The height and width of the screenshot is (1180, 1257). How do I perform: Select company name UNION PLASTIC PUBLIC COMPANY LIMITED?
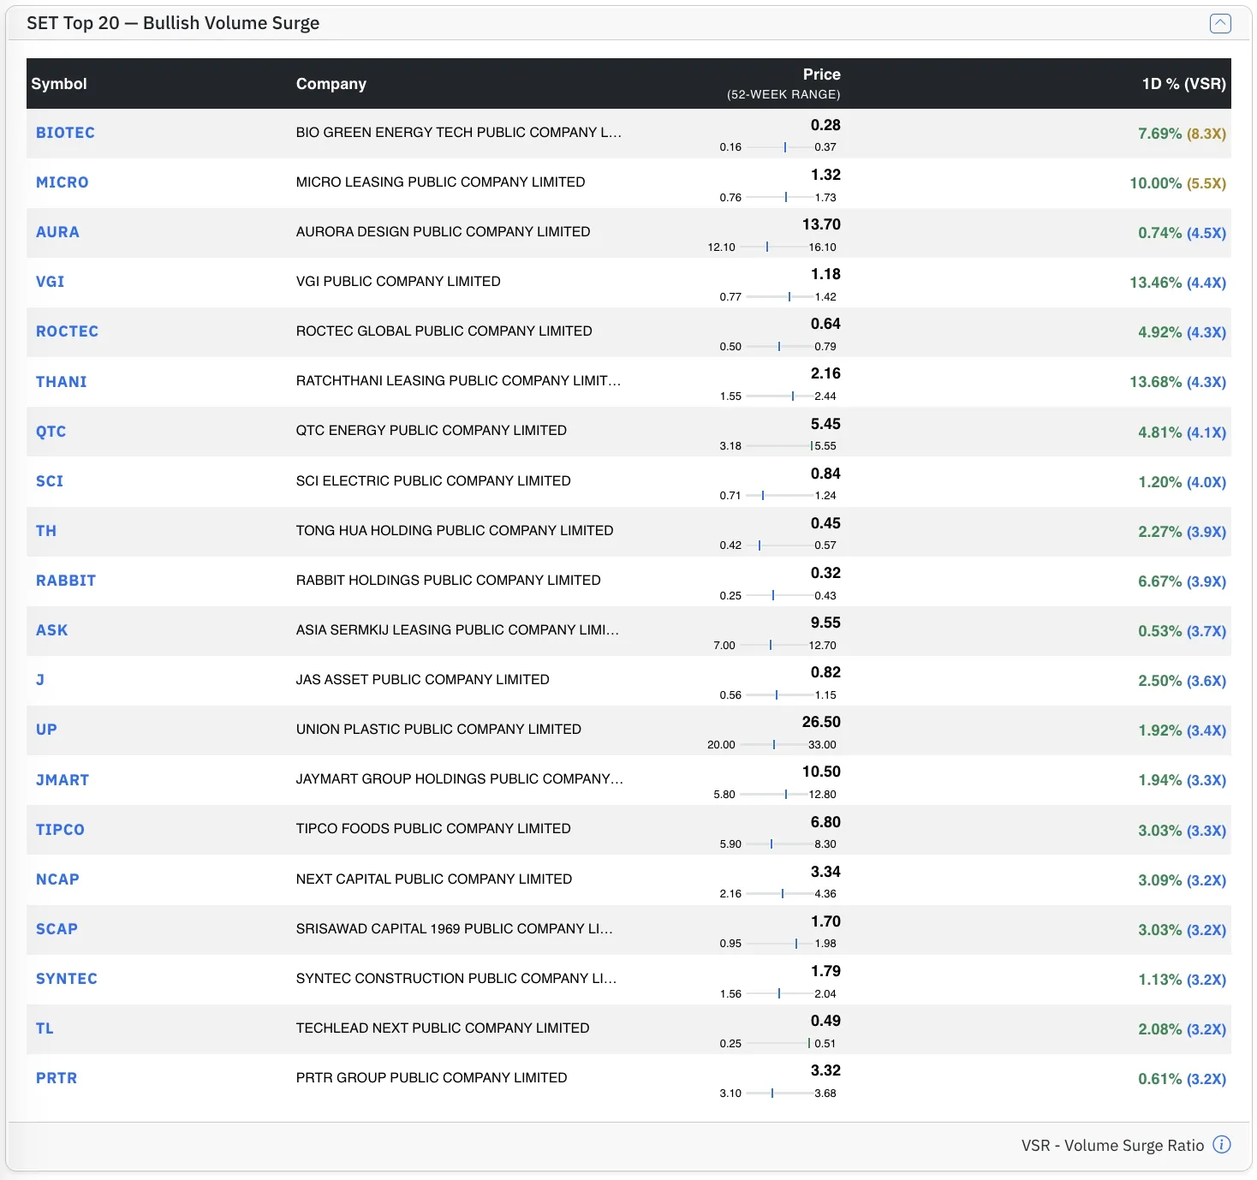[x=438, y=730]
